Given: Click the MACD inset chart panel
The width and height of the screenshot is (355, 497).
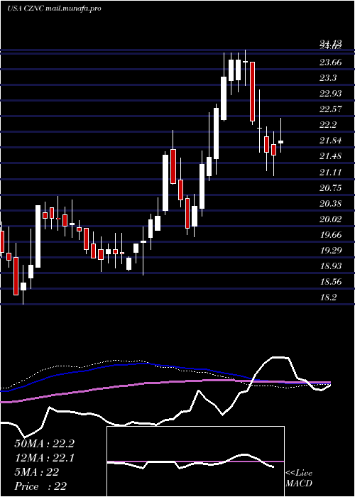Looking at the screenshot, I should 195,461.
